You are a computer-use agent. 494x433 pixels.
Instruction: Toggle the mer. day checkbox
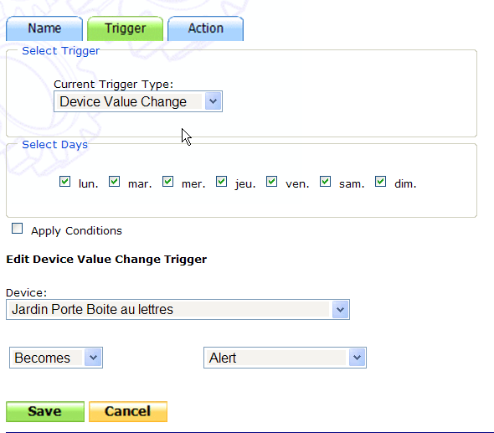point(167,182)
